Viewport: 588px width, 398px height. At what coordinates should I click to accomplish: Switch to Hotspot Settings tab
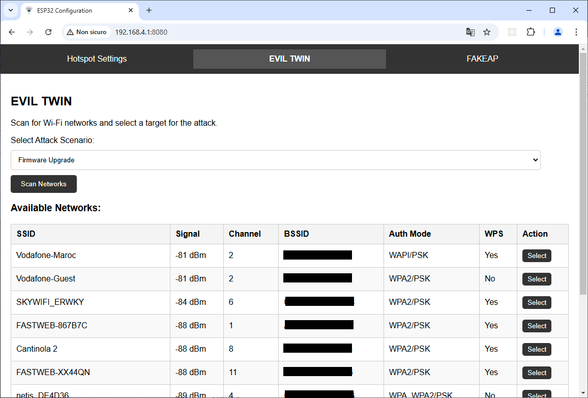click(x=97, y=59)
